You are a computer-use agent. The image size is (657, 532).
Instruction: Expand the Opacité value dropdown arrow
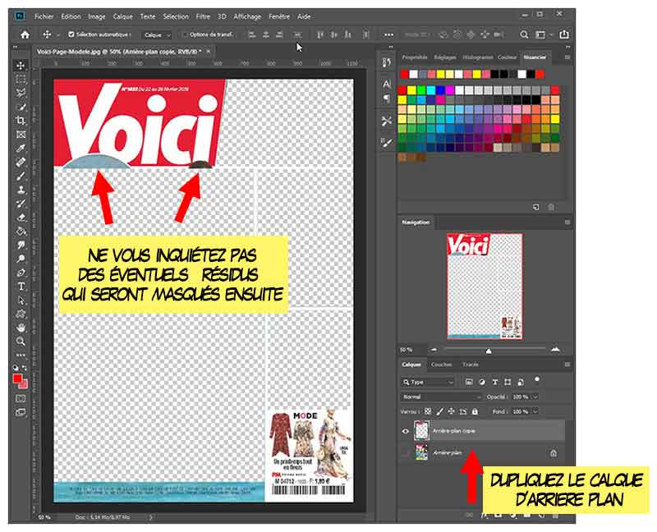tap(535, 397)
